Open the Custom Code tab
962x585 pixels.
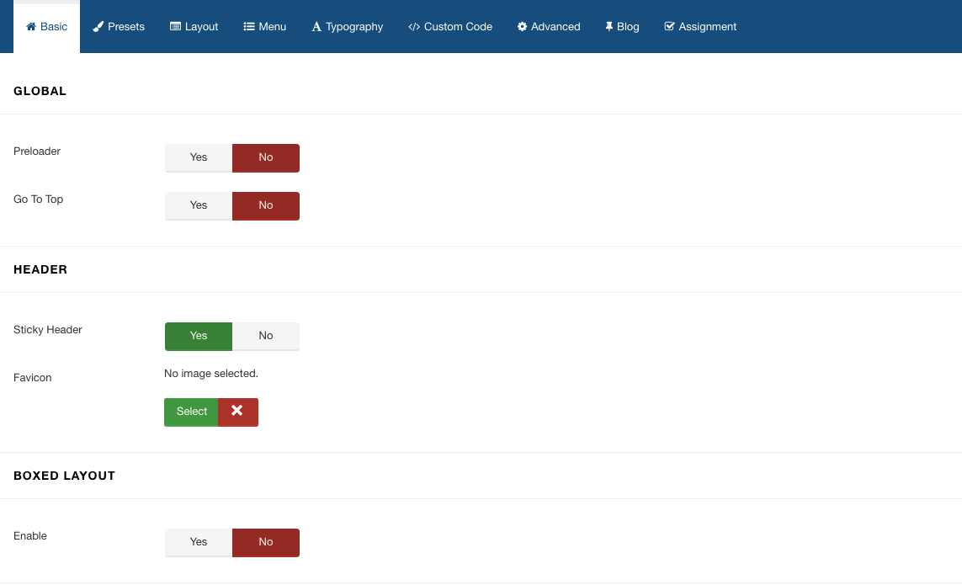pos(450,27)
